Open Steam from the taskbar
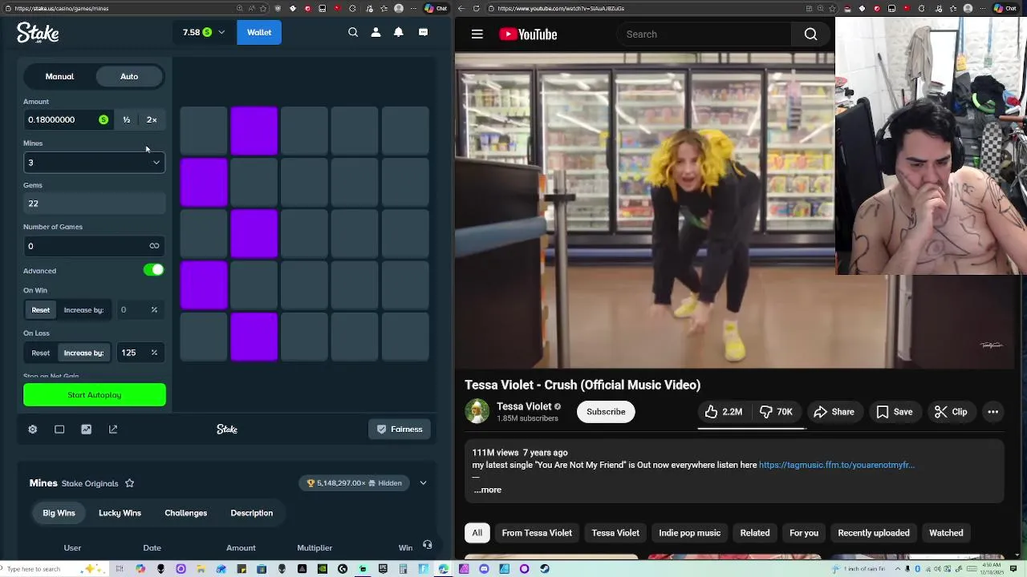 [545, 569]
